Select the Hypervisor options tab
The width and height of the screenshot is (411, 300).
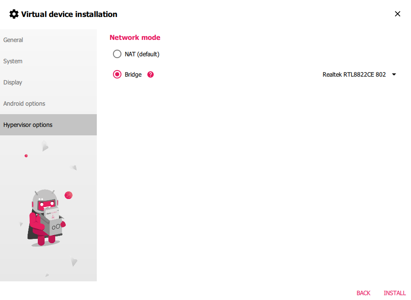[x=48, y=125]
